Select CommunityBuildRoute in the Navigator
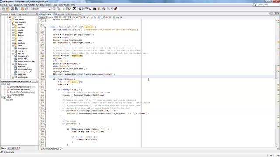Viewport: 280px width, 157px height. 20,87
